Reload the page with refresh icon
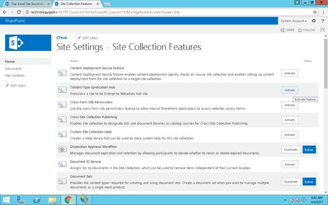This screenshot has width=328, height=205. 19,12
